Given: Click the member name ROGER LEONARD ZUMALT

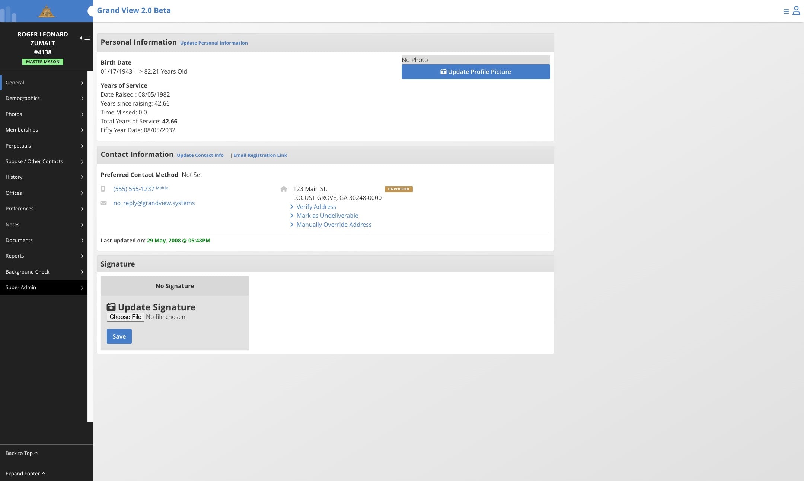Looking at the screenshot, I should coord(43,39).
